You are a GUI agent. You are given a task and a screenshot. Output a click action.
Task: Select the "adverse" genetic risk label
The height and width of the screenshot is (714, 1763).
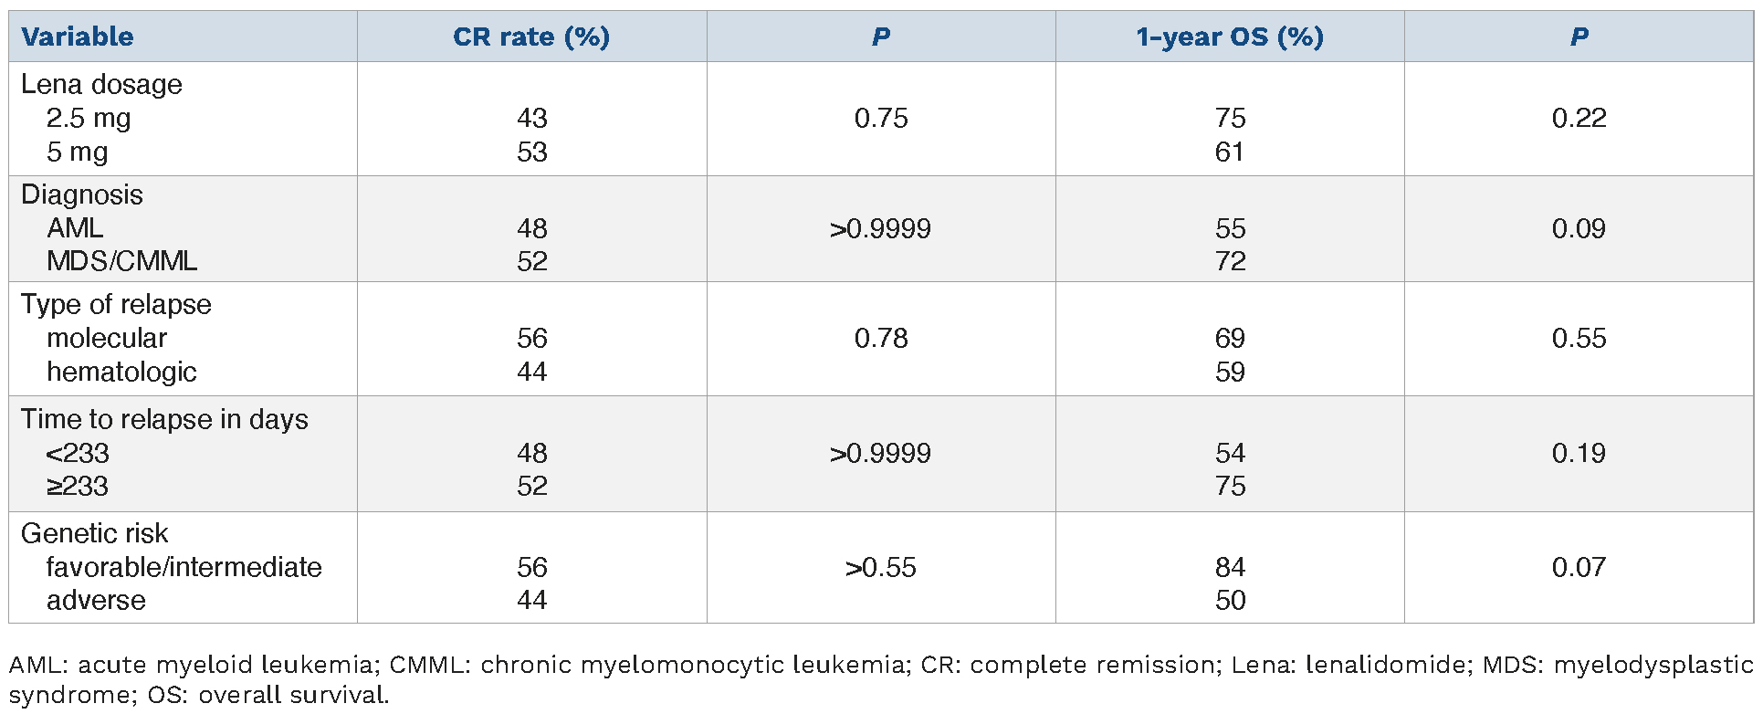point(96,600)
